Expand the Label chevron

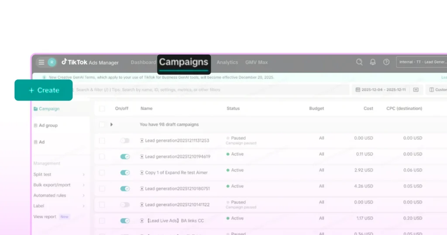[83, 206]
